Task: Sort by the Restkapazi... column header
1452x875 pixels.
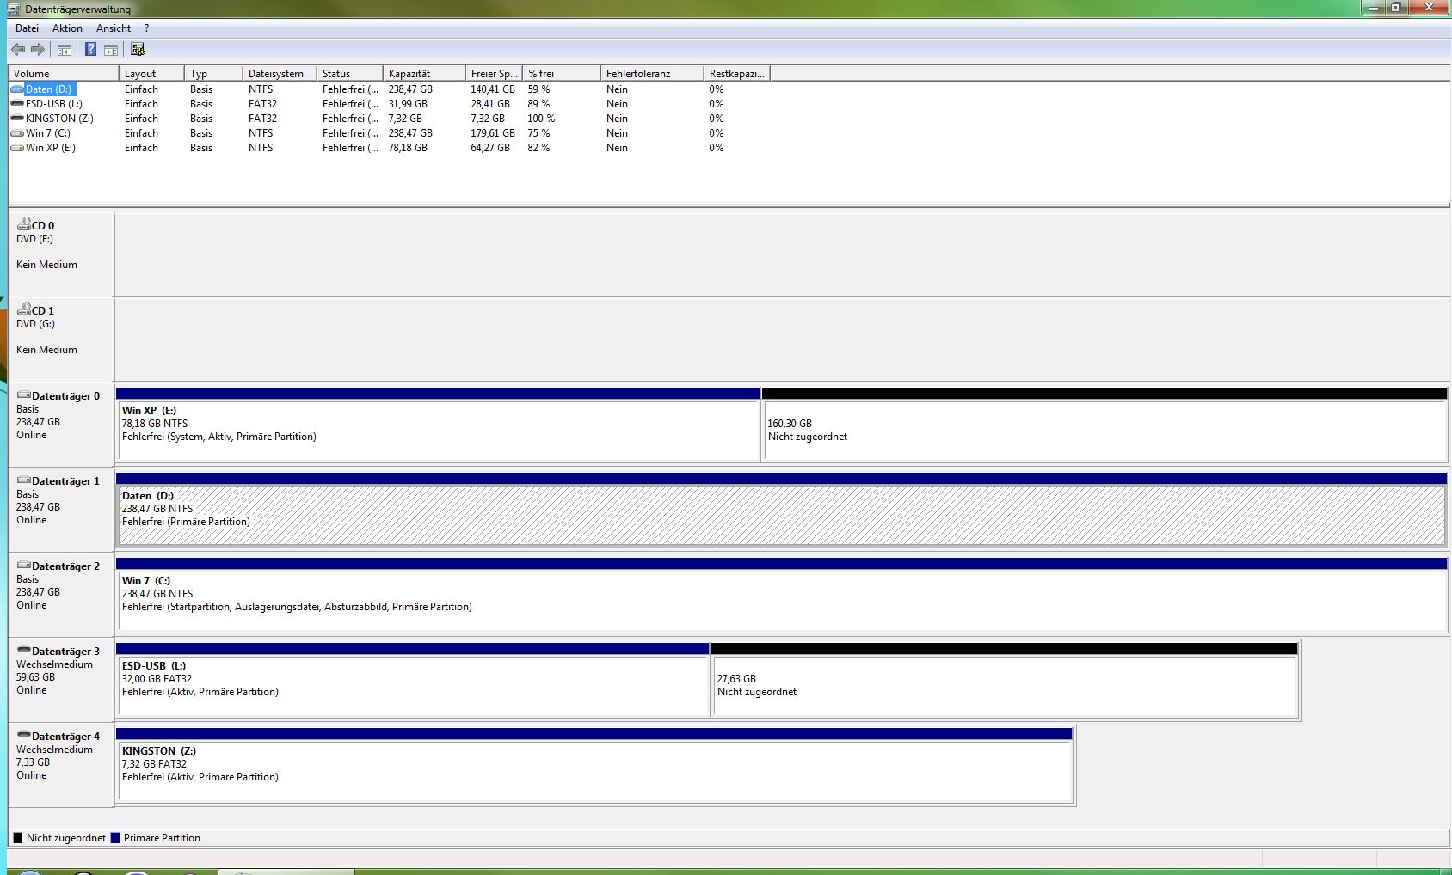Action: point(737,74)
